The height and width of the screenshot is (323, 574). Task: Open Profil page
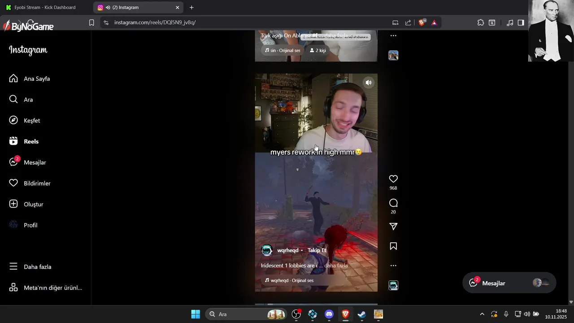pyautogui.click(x=24, y=225)
